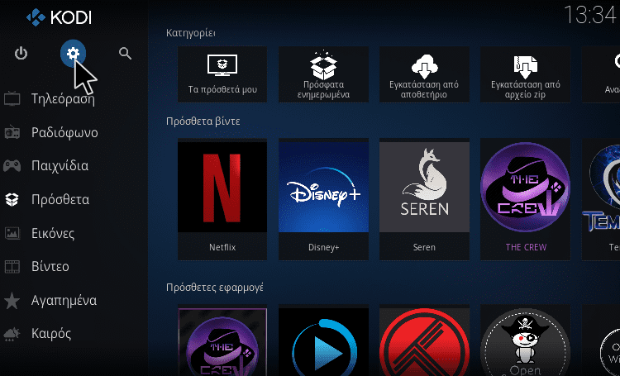Open The Crew purple program add-on

[x=222, y=342]
